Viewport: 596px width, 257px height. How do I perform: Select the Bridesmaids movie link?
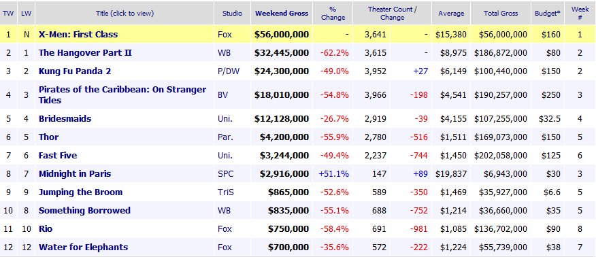(x=65, y=119)
